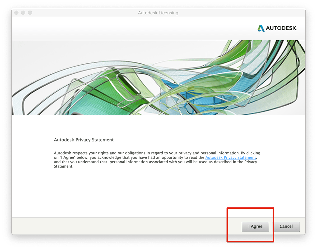Click the Autodesk Licensing title text

coord(158,13)
